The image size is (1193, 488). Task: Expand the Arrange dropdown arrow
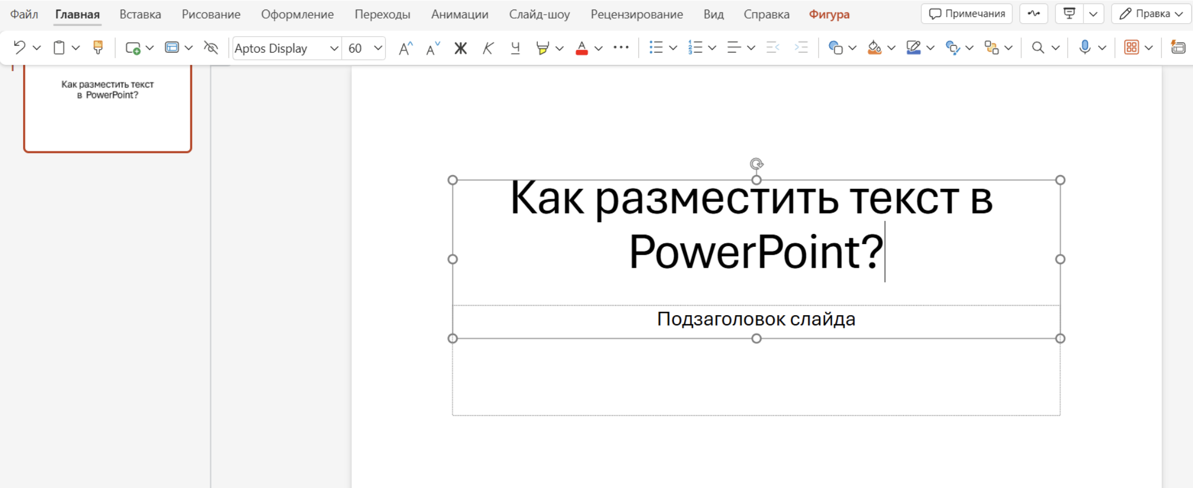click(1008, 48)
